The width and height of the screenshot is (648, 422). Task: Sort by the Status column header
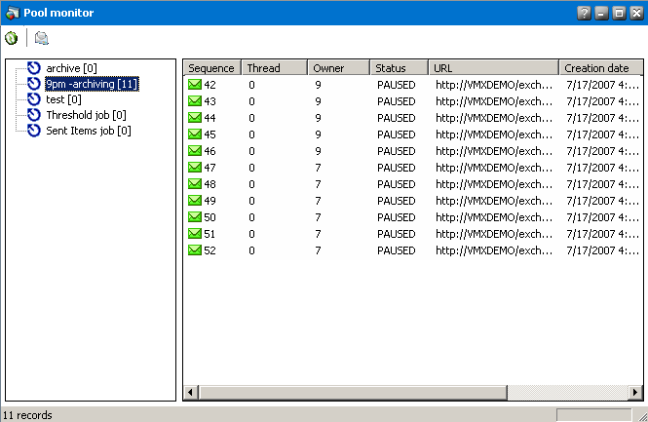tap(399, 68)
